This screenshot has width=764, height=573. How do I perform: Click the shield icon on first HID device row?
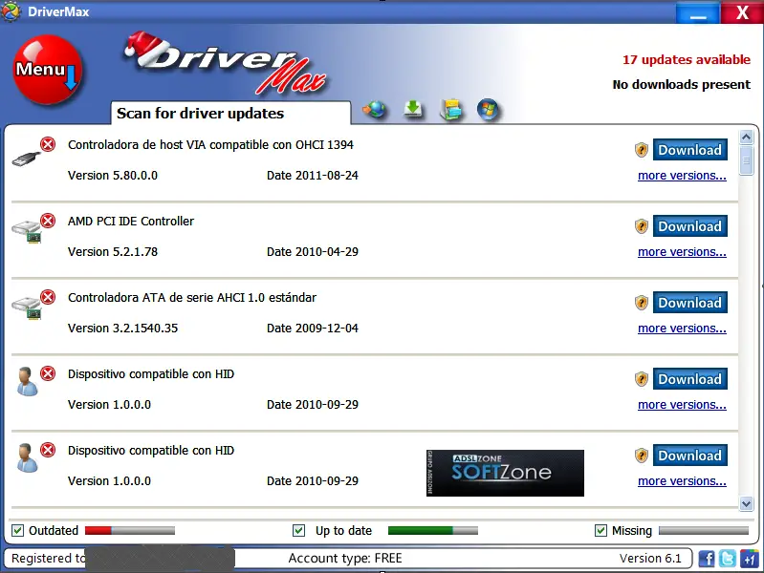coord(642,379)
